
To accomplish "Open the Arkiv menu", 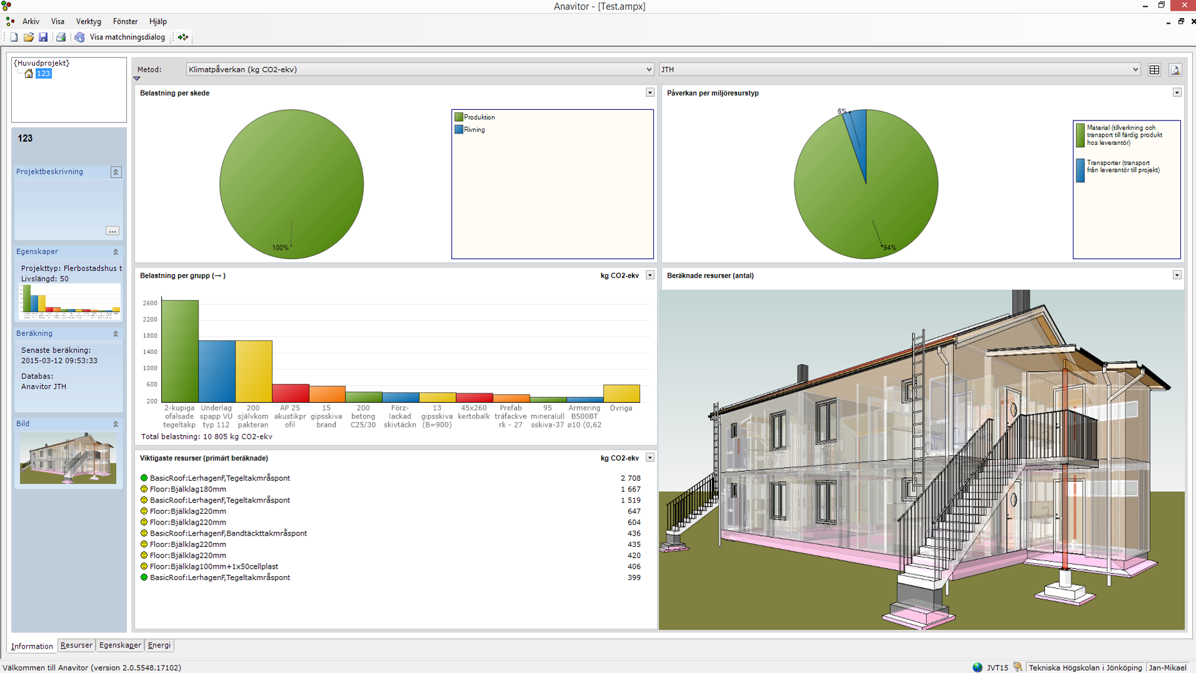I will (31, 21).
